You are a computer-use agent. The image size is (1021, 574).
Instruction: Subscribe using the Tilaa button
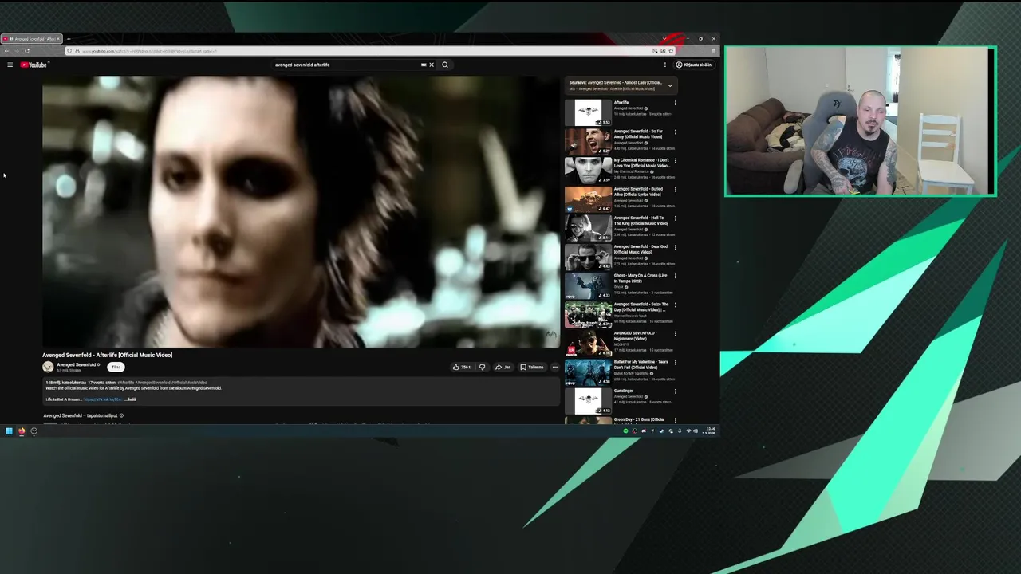click(x=116, y=367)
